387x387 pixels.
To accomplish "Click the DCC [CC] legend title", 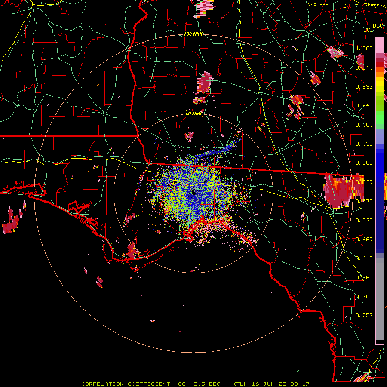I will (x=372, y=28).
